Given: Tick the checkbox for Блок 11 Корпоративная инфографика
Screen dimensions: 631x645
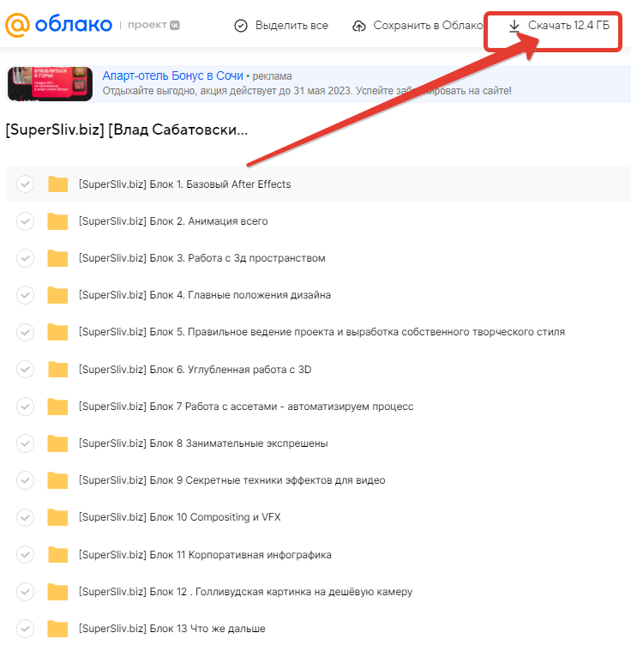Looking at the screenshot, I should click(25, 554).
